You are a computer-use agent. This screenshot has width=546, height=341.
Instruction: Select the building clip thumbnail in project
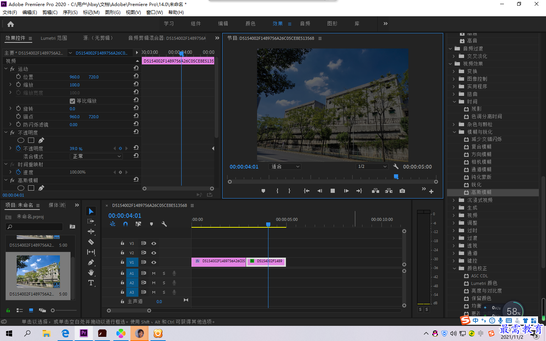(x=38, y=271)
